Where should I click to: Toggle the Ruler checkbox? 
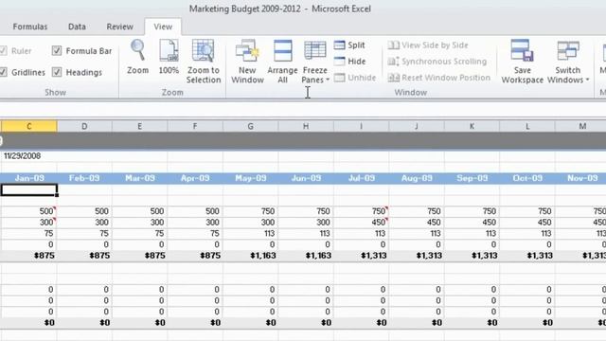pyautogui.click(x=4, y=50)
